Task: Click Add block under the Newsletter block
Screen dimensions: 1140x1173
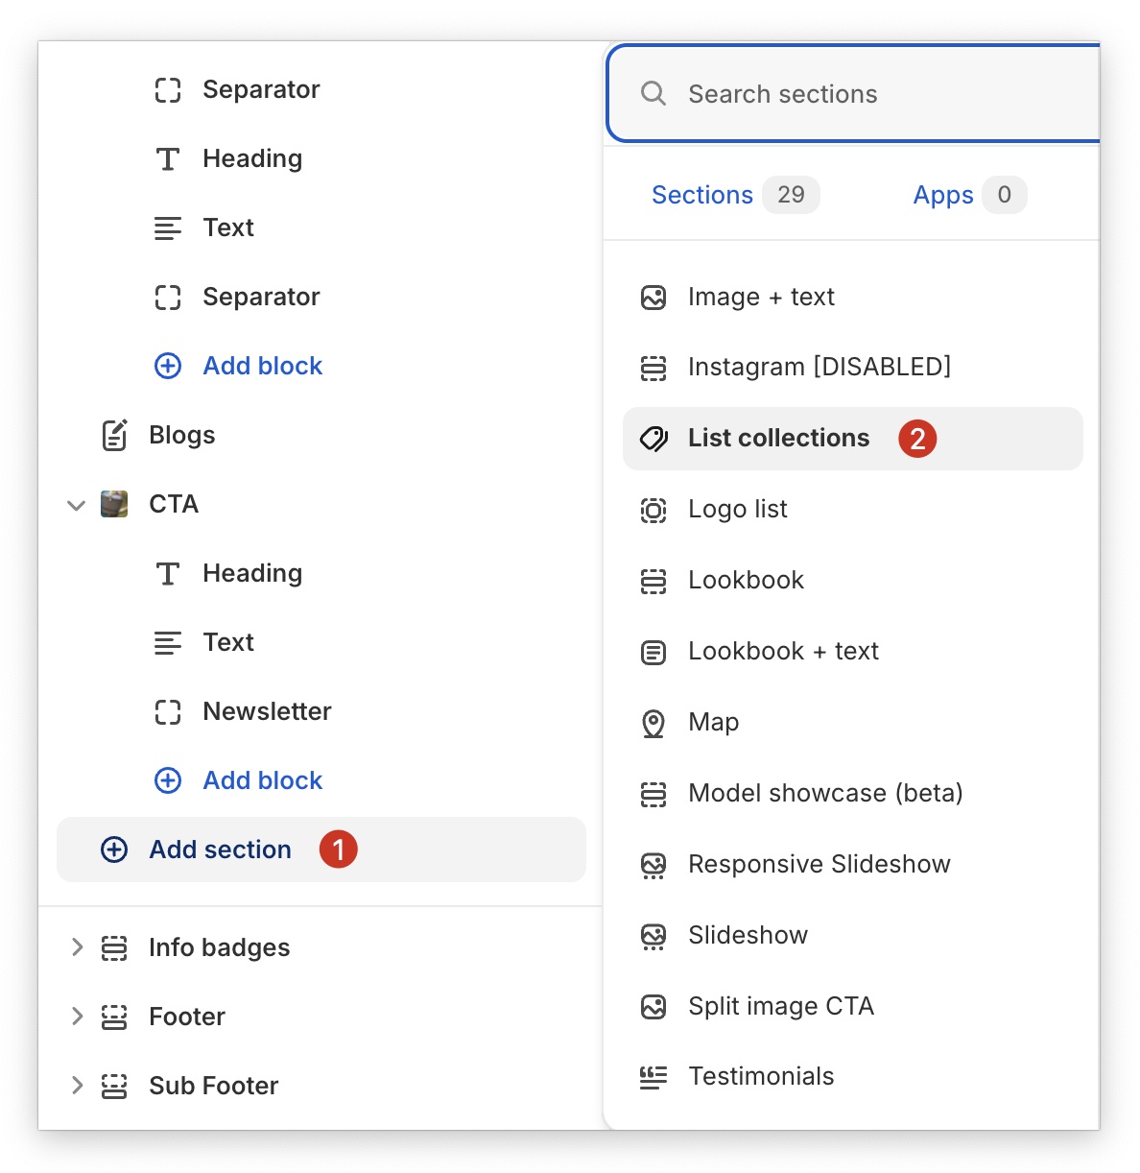Action: pos(262,780)
